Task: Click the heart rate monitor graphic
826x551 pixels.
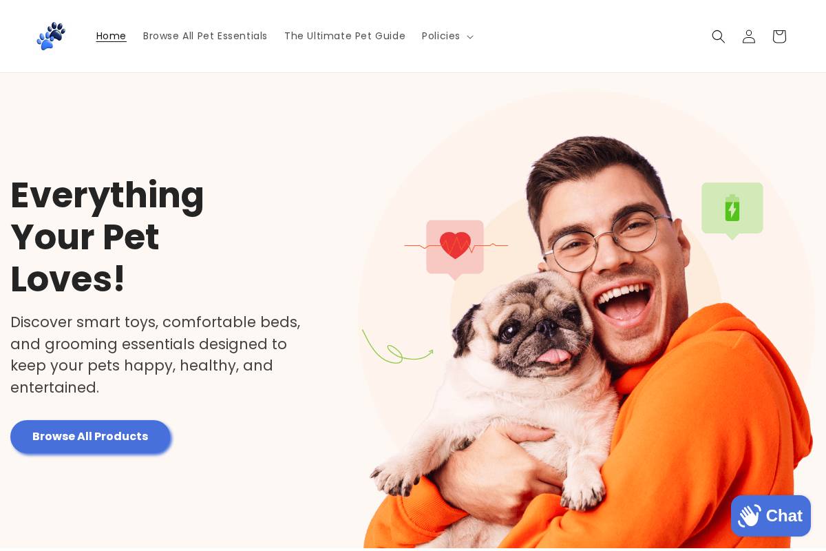Action: pos(455,249)
